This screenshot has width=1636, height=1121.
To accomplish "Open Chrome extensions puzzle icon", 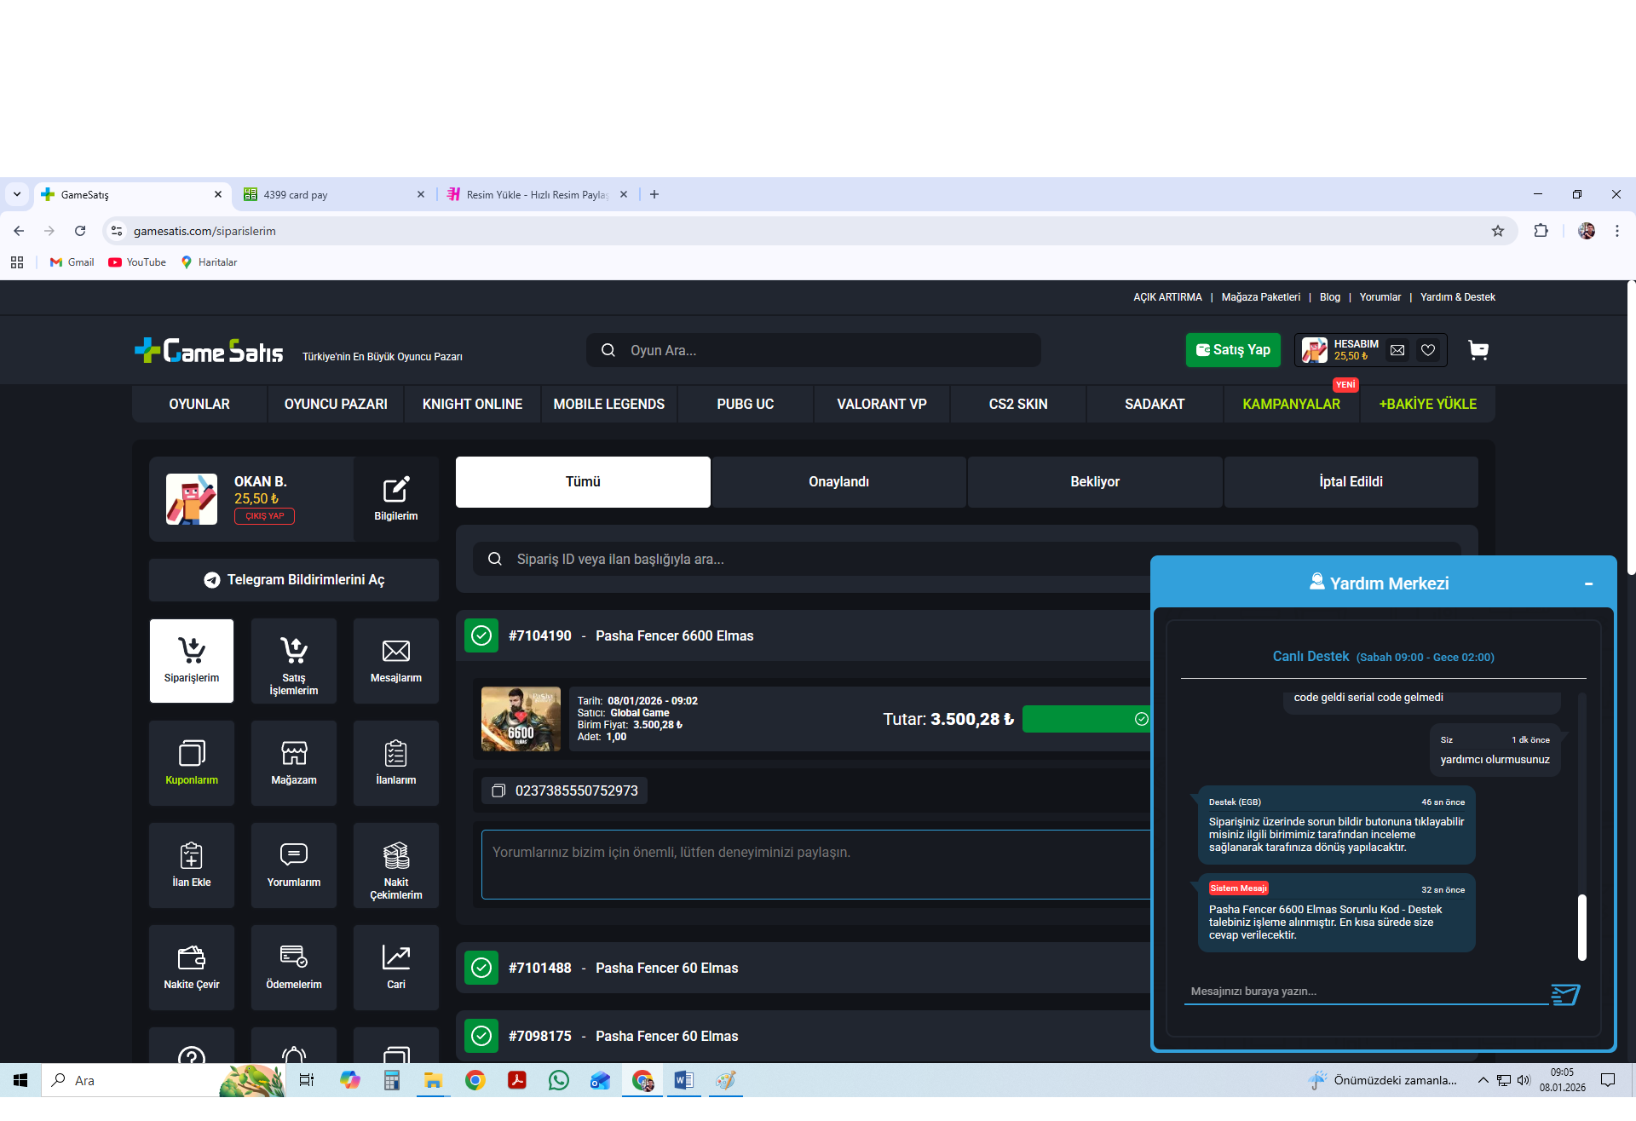I will (1541, 231).
